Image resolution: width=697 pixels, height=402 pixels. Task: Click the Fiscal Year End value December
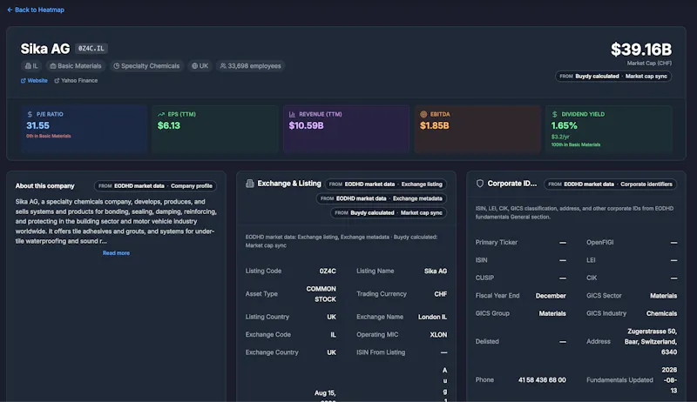[x=551, y=296]
